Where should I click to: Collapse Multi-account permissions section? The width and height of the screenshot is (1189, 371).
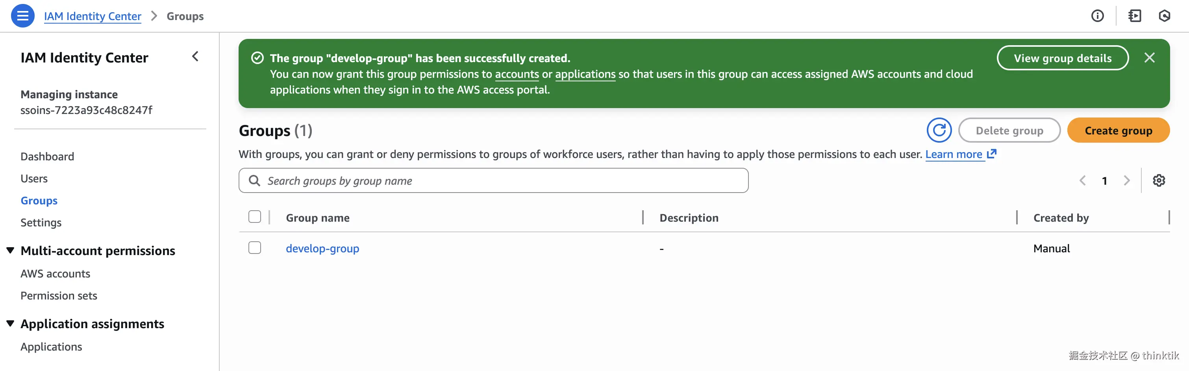(x=10, y=250)
